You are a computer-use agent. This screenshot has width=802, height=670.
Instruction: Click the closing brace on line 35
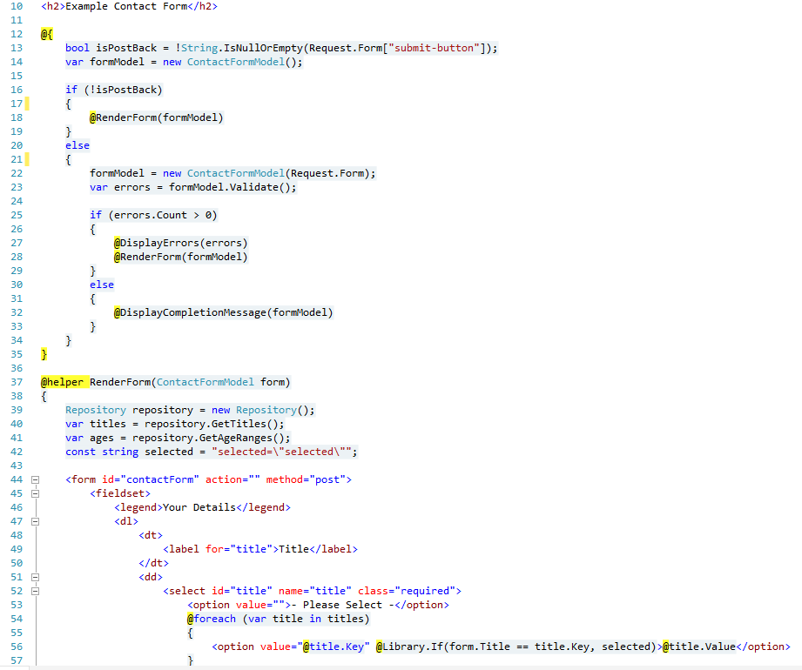pos(44,354)
